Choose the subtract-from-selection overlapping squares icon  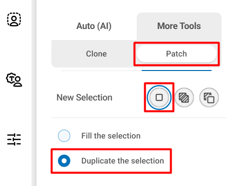(x=209, y=97)
